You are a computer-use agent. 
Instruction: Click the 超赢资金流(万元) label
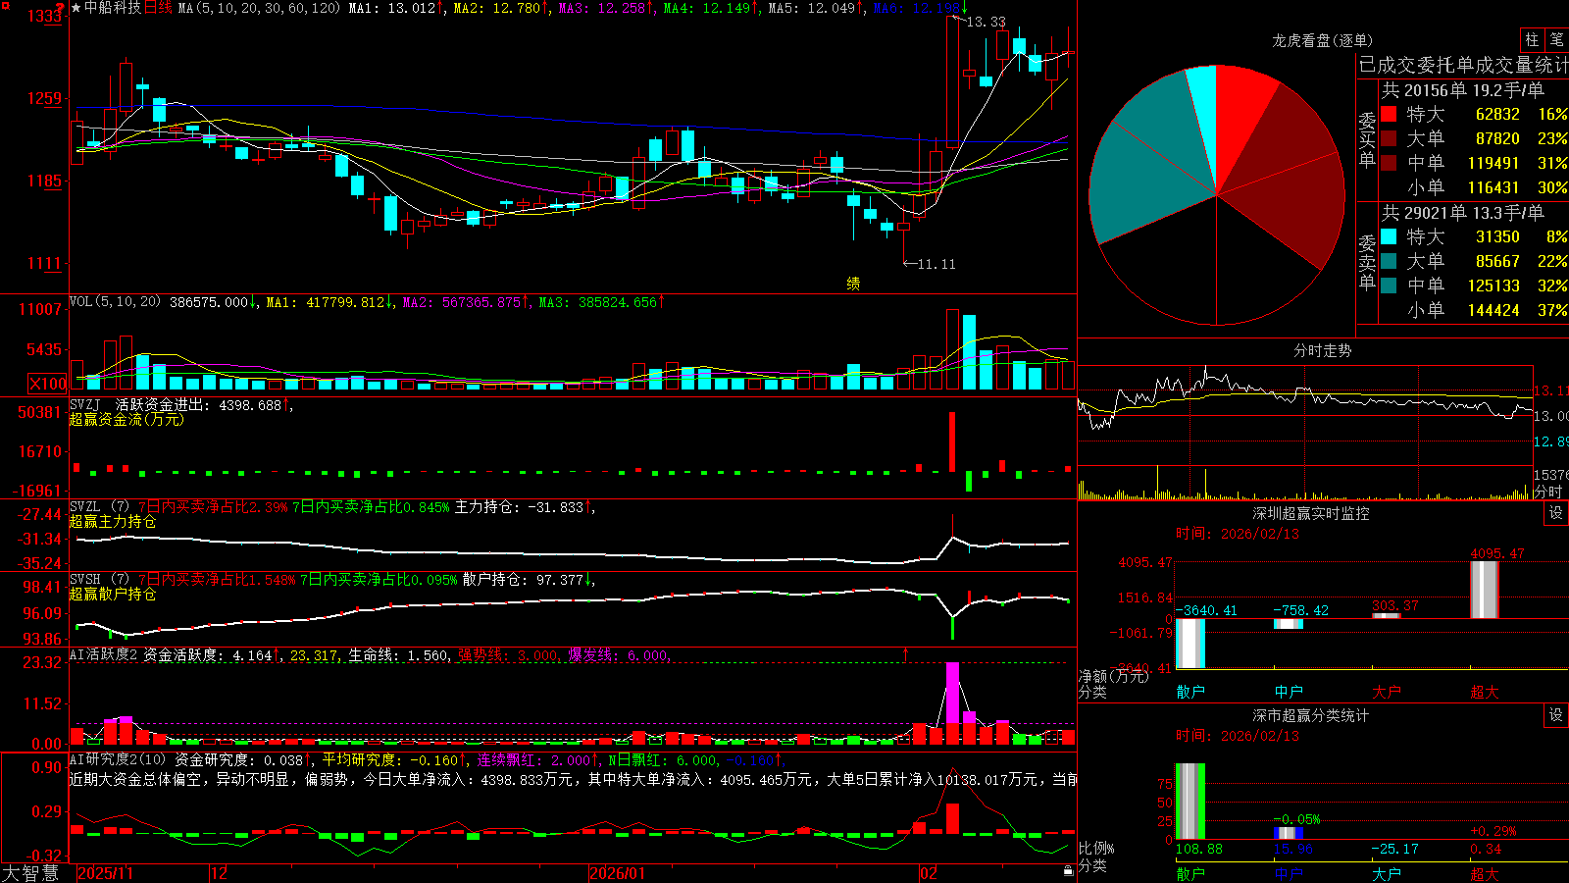coord(127,419)
